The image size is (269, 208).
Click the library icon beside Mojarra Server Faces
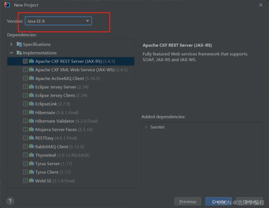click(x=31, y=129)
